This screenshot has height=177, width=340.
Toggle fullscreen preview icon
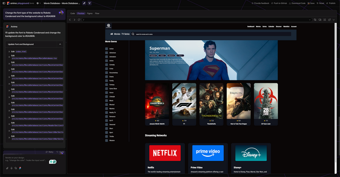click(x=325, y=20)
